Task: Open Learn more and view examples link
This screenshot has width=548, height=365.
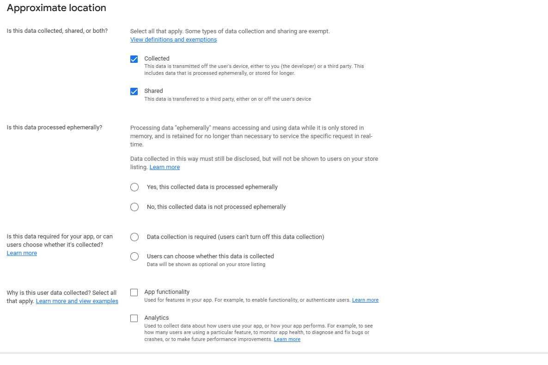Action: click(x=77, y=301)
